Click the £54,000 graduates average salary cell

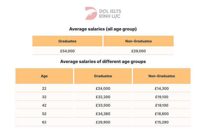point(67,51)
